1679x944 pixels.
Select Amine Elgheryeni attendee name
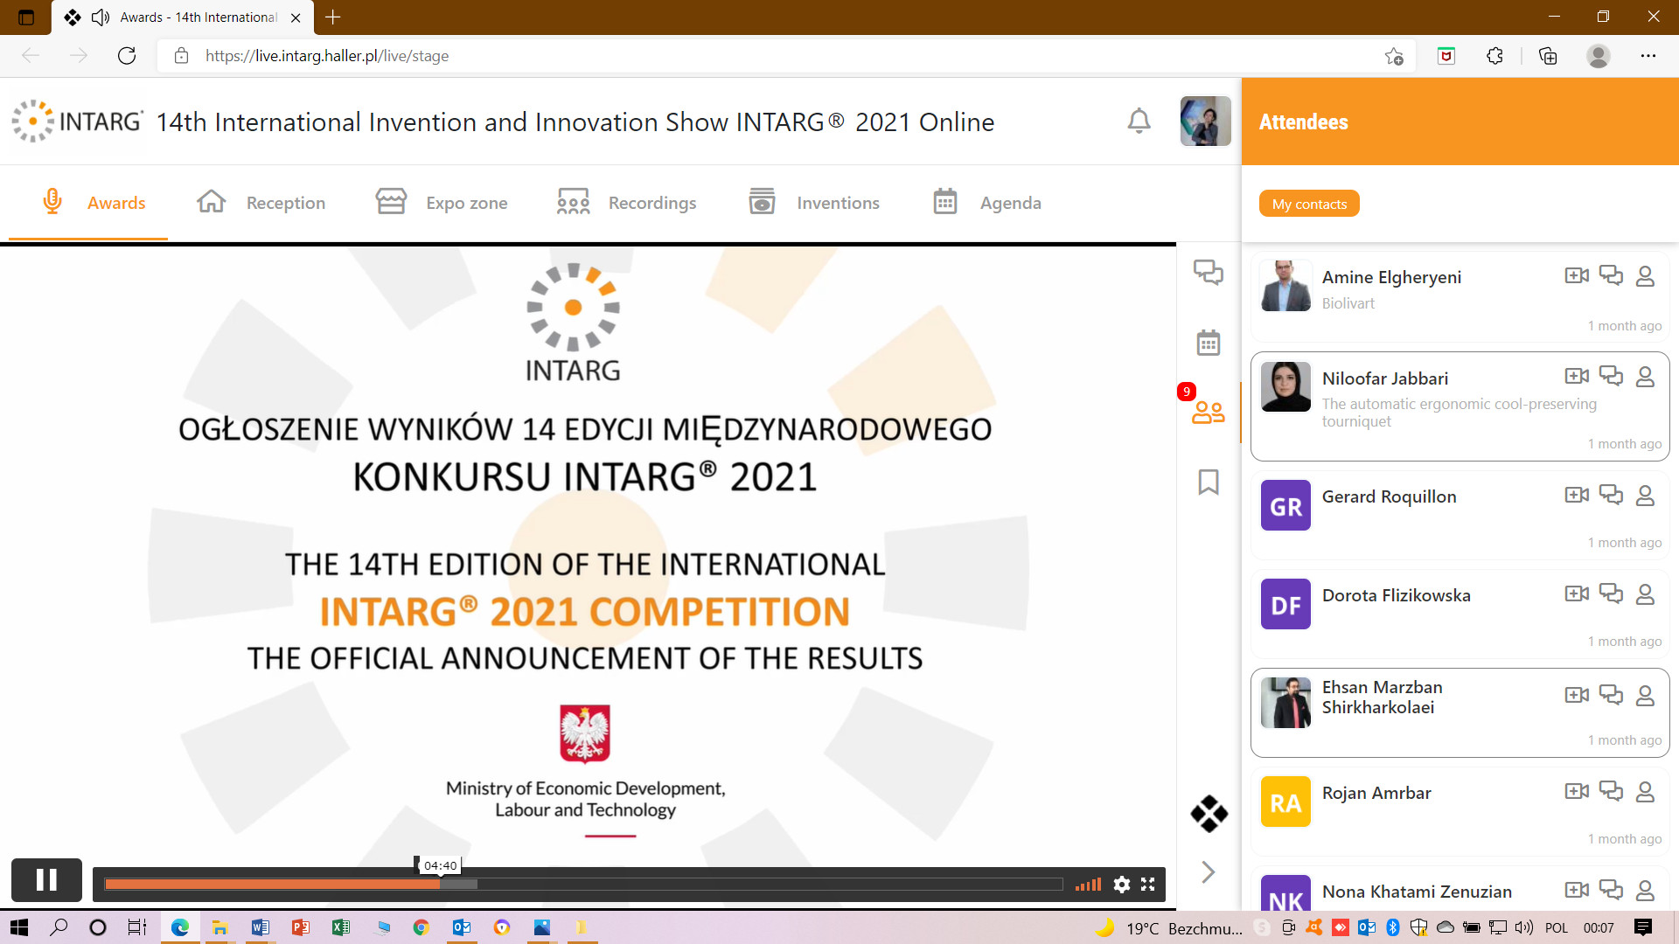coord(1391,277)
